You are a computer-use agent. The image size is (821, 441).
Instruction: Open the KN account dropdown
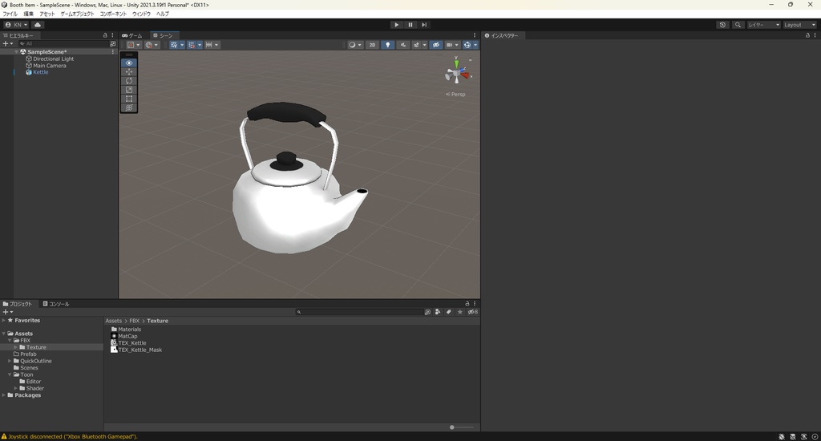[16, 25]
